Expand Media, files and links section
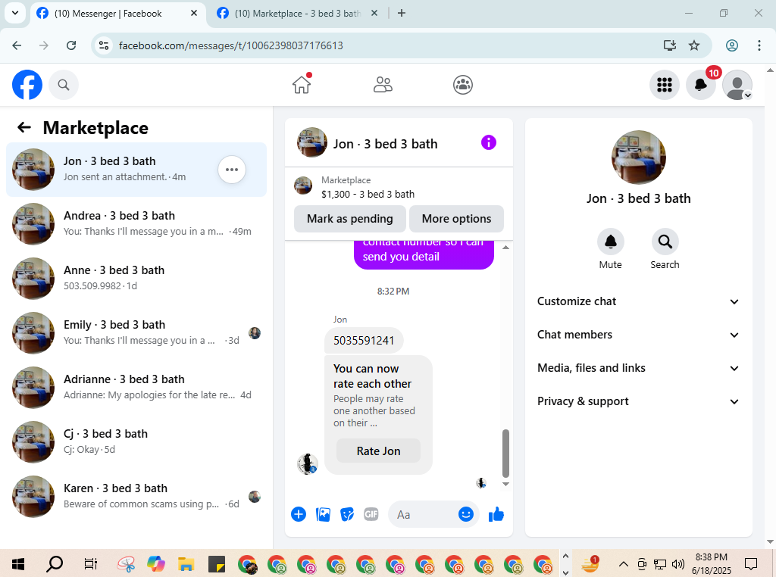Viewport: 776px width, 577px height. coord(638,368)
